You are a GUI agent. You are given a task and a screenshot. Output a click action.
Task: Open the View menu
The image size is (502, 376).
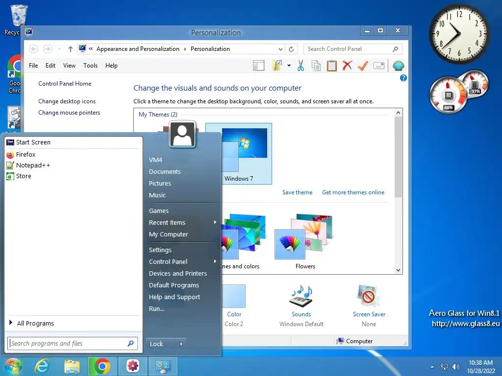coord(69,66)
